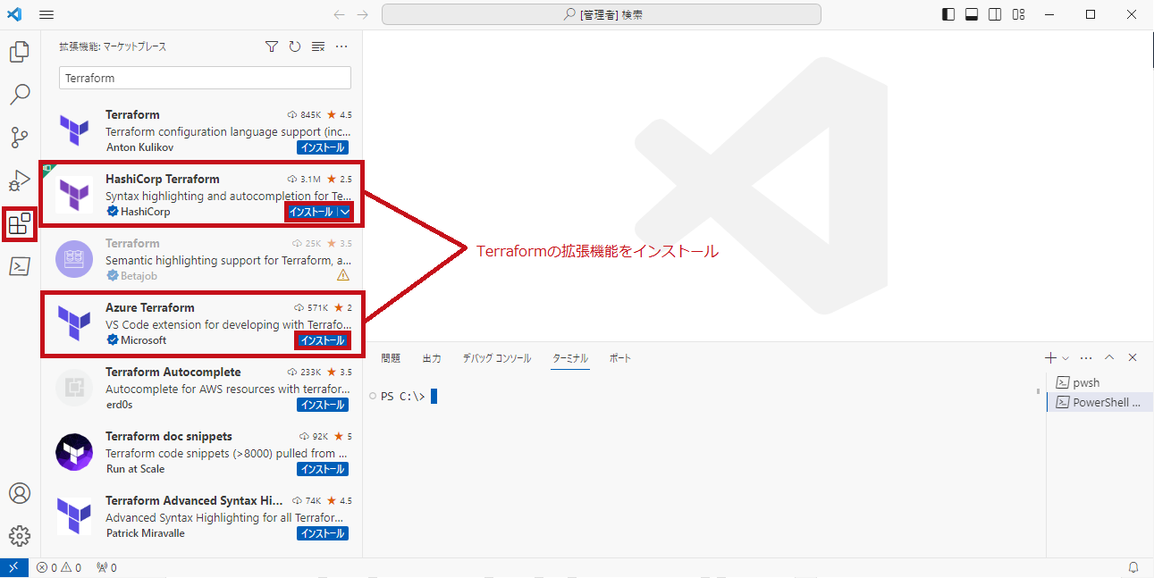Image resolution: width=1154 pixels, height=578 pixels.
Task: Customize layout icon in title bar
Action: (x=1018, y=14)
